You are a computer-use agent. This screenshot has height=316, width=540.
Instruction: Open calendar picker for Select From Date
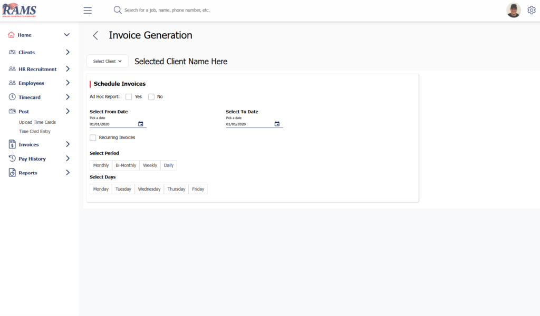[141, 124]
